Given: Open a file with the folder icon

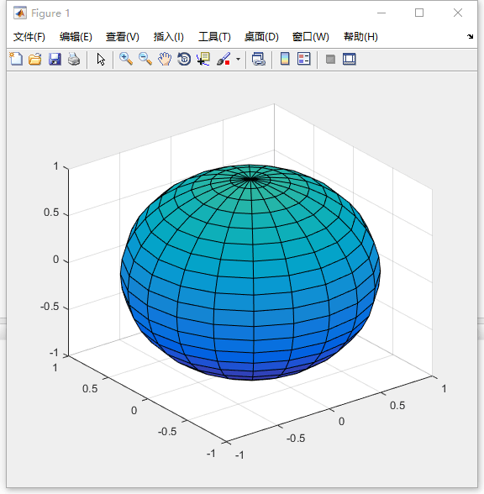Looking at the screenshot, I should 35,59.
